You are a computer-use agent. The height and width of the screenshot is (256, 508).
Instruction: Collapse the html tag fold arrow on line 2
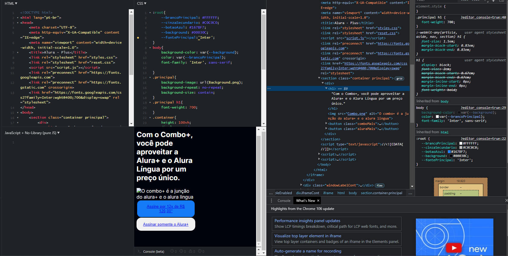18,18
